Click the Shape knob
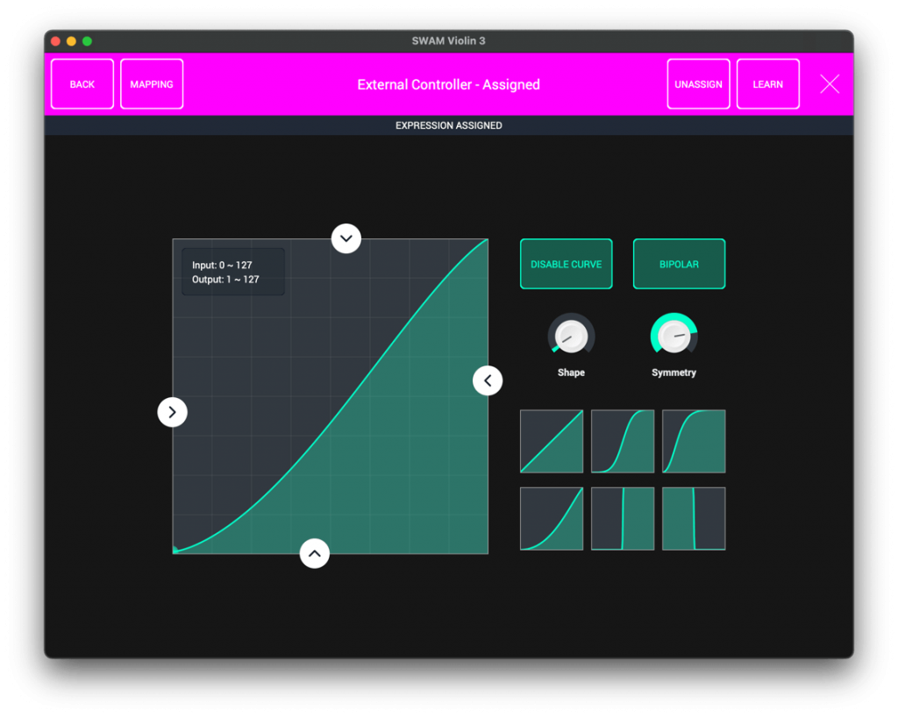 click(x=571, y=337)
